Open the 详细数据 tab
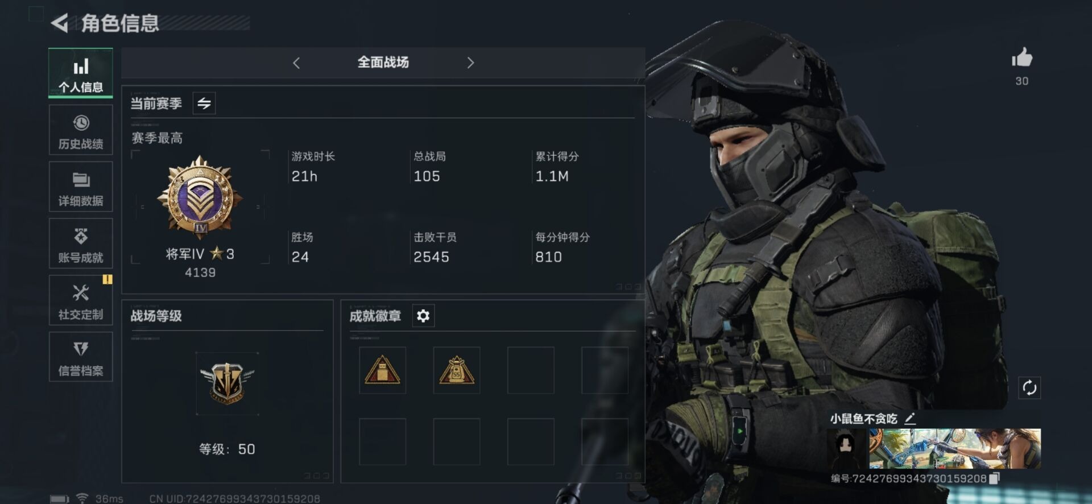The width and height of the screenshot is (1092, 504). (x=81, y=187)
